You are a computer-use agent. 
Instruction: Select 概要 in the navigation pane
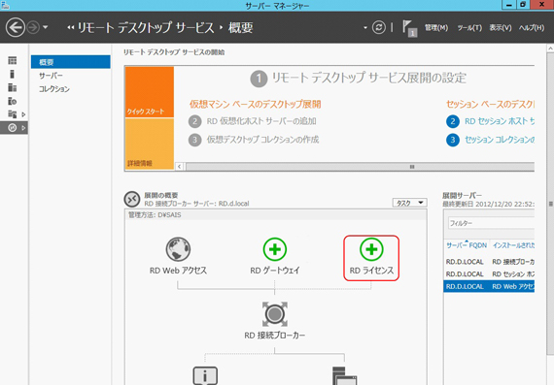[x=71, y=62]
